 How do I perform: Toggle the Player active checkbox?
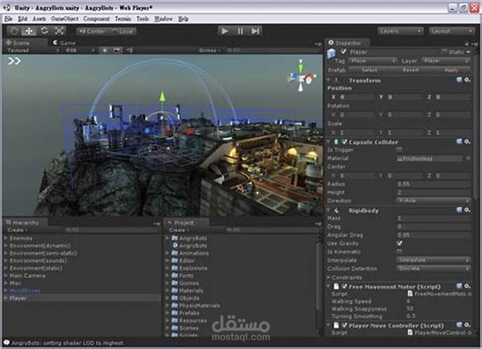pyautogui.click(x=344, y=52)
